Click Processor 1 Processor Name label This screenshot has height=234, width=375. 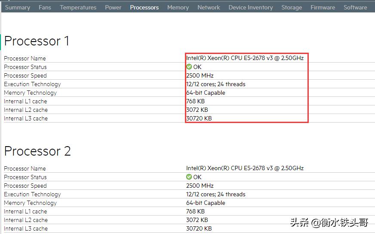pos(25,58)
